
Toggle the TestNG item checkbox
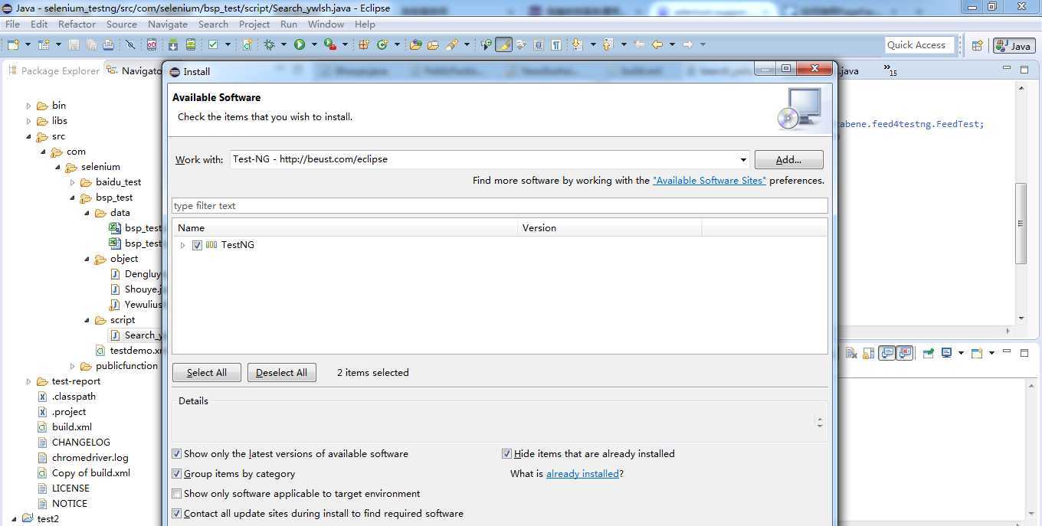coord(198,245)
